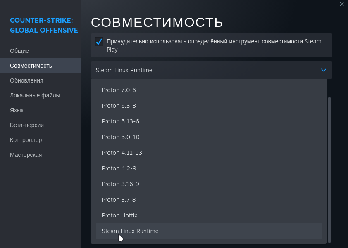Select Proton 3.7-8 entry
This screenshot has width=348, height=248.
click(209, 200)
